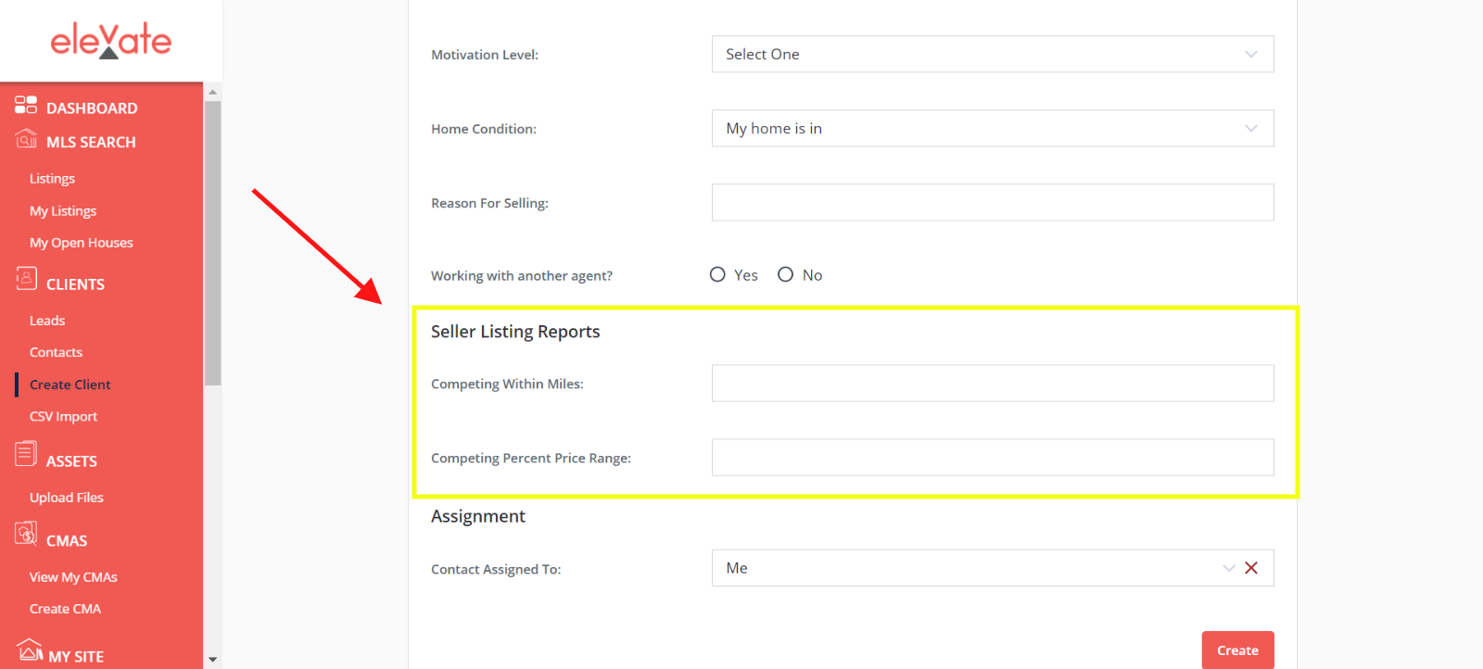Open Create CMA page

pos(65,609)
